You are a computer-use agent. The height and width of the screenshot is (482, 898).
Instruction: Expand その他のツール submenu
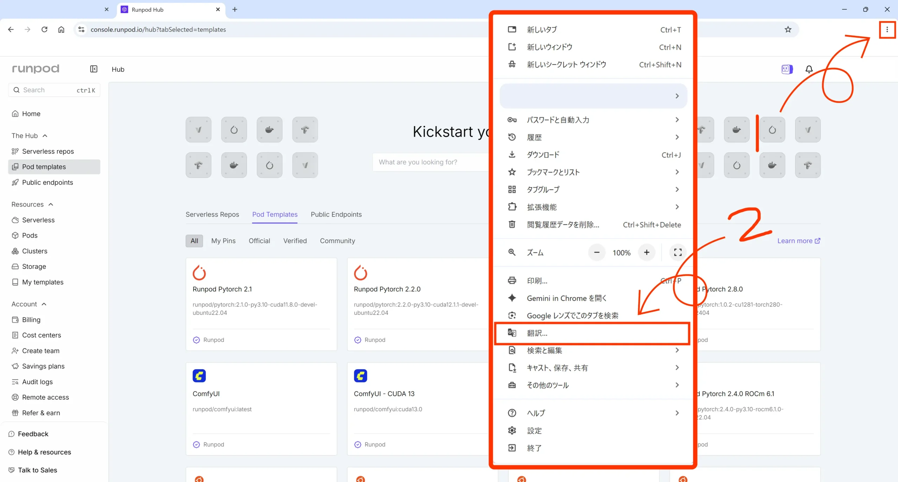tap(594, 385)
